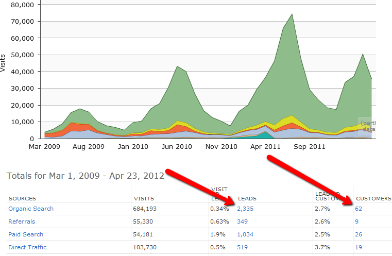Open the 26 customers link for Paid Search

(359, 233)
